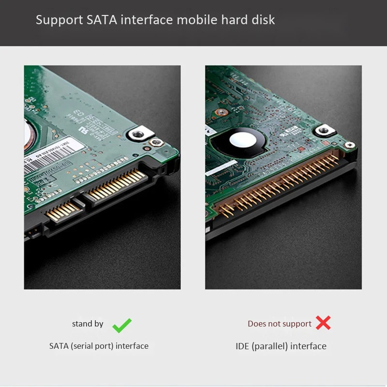This screenshot has height=387, width=387.
Task: Click the 'Does not support' red text
Action: pyautogui.click(x=280, y=324)
